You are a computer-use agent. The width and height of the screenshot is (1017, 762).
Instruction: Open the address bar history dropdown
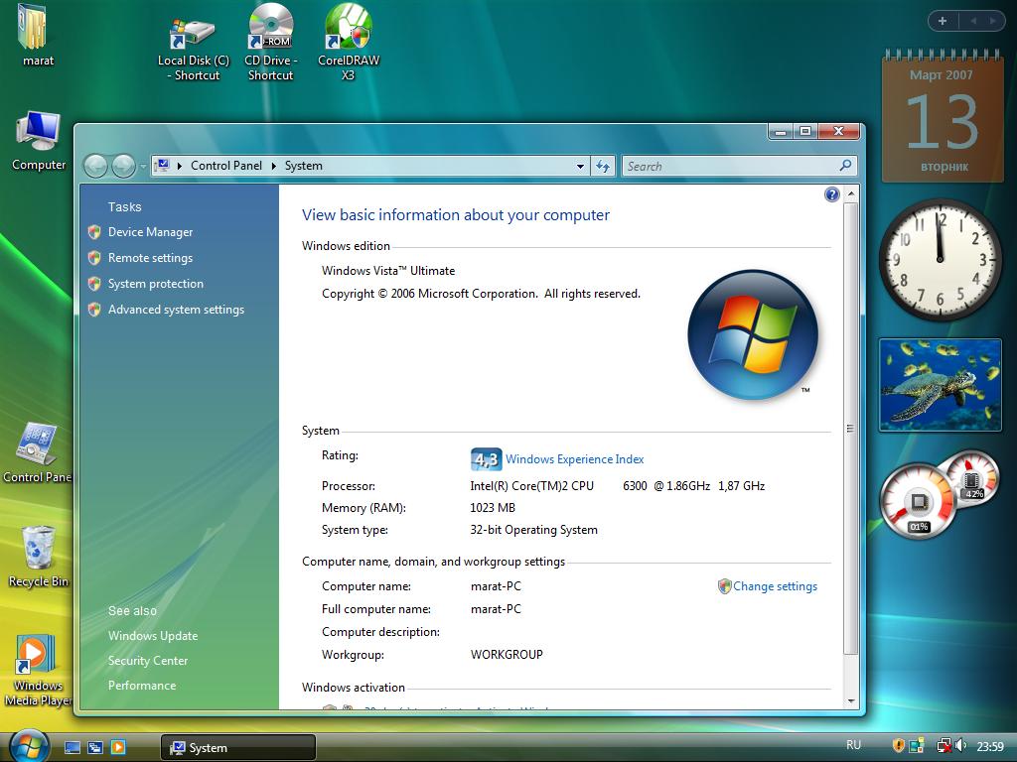580,167
